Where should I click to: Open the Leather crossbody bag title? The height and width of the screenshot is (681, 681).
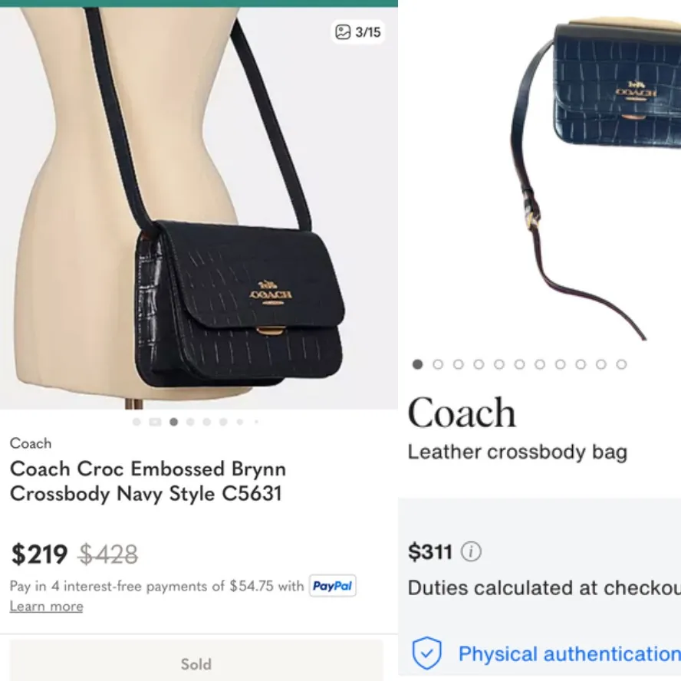click(x=518, y=452)
